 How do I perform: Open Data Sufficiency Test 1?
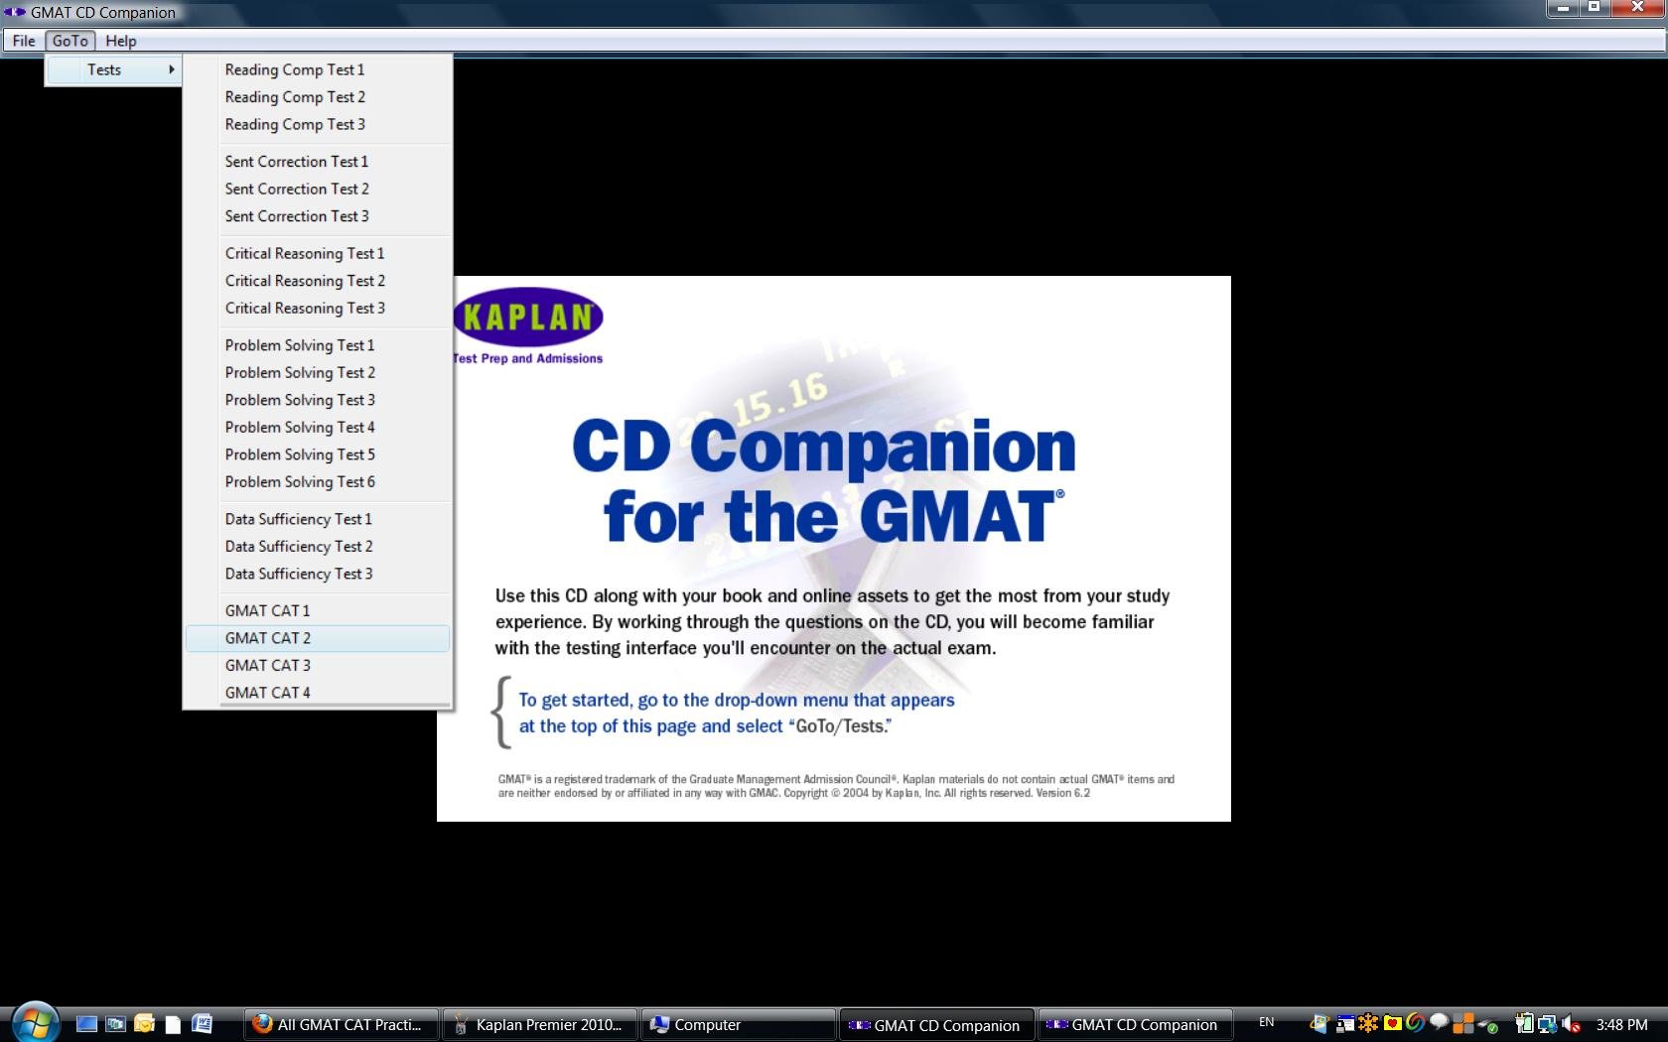pyautogui.click(x=299, y=519)
